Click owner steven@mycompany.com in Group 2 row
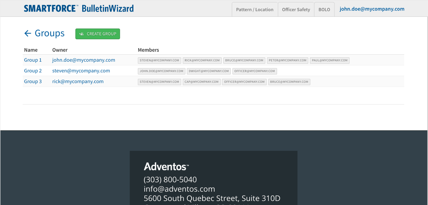 tap(81, 71)
